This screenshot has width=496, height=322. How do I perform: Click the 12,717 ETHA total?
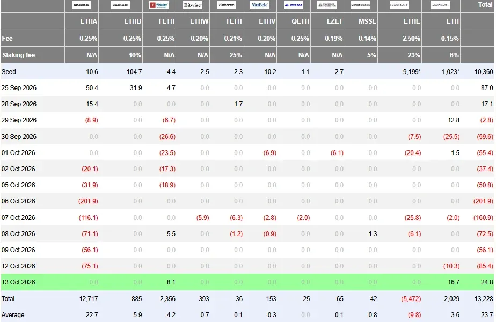(89, 299)
